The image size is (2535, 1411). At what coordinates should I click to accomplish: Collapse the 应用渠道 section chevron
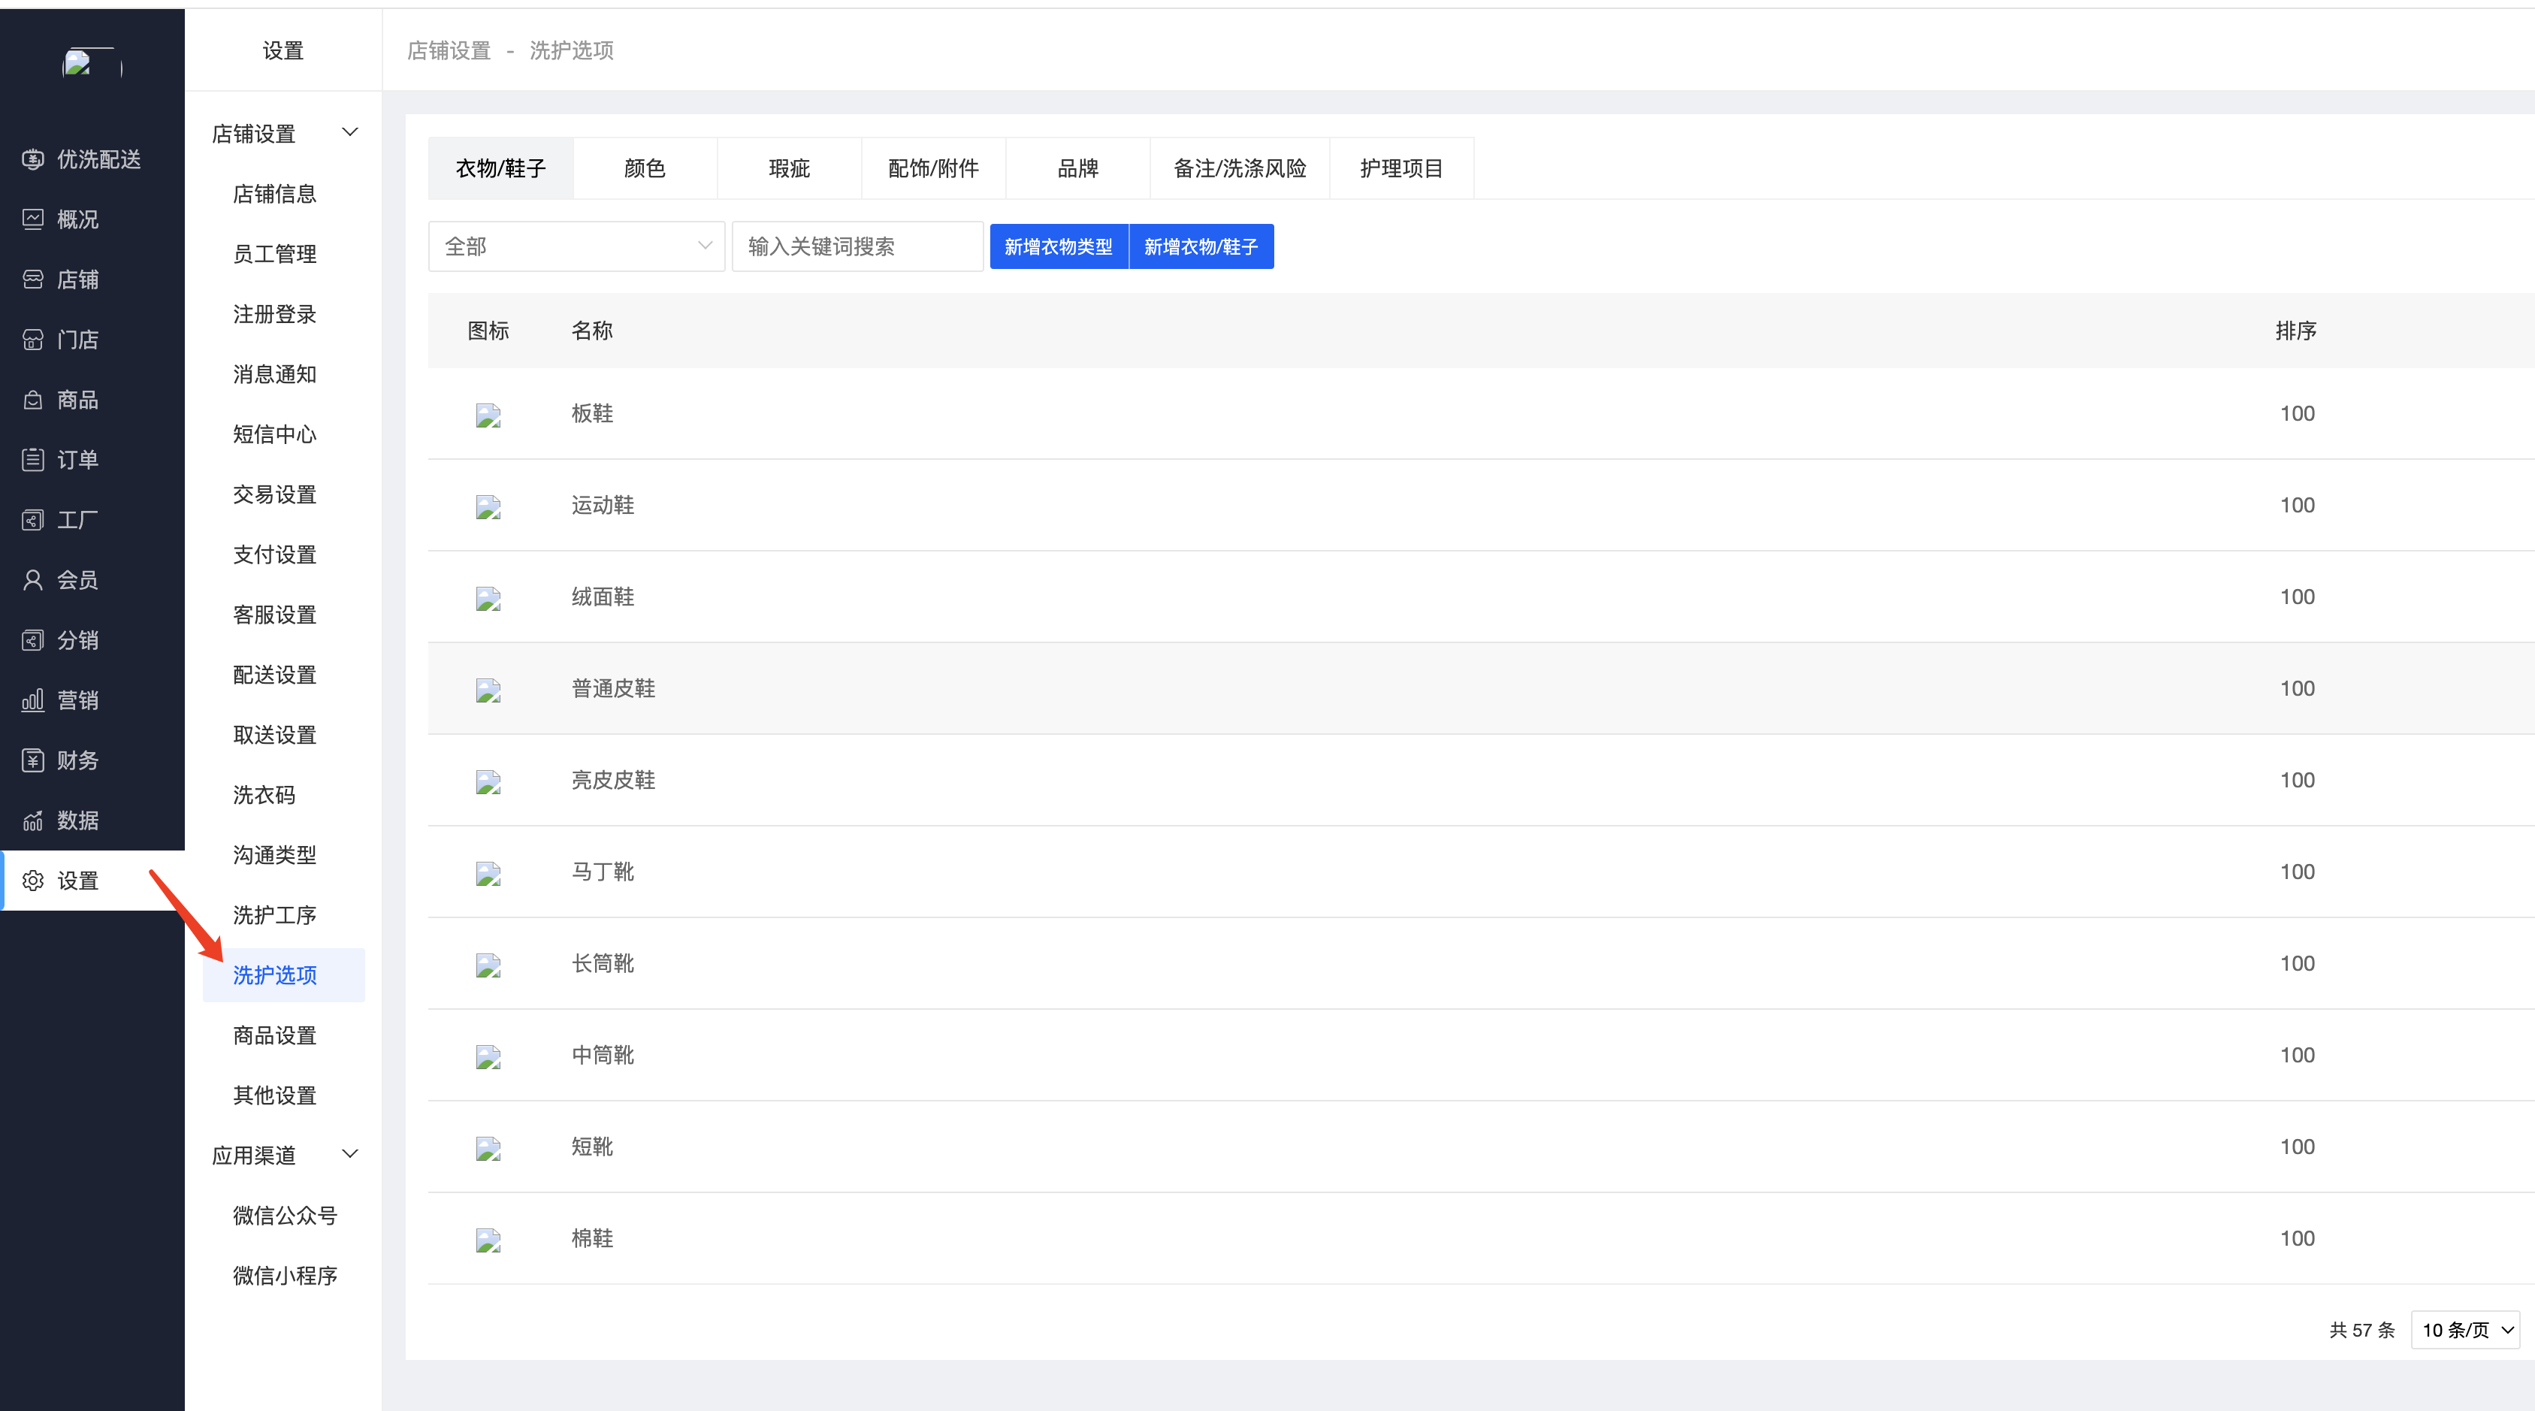pyautogui.click(x=349, y=1154)
